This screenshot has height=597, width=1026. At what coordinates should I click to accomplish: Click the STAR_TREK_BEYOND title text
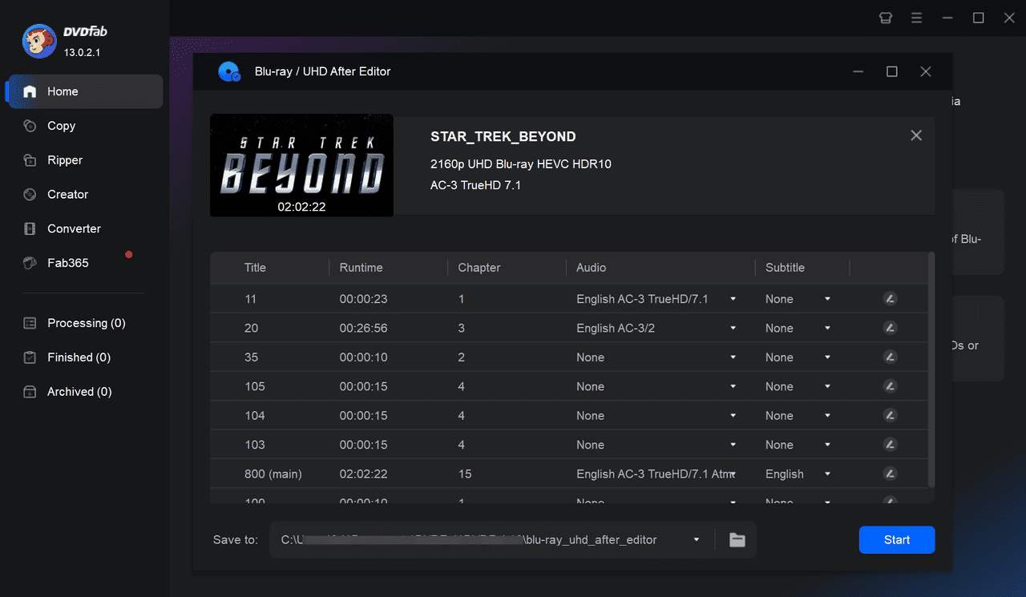pos(503,137)
